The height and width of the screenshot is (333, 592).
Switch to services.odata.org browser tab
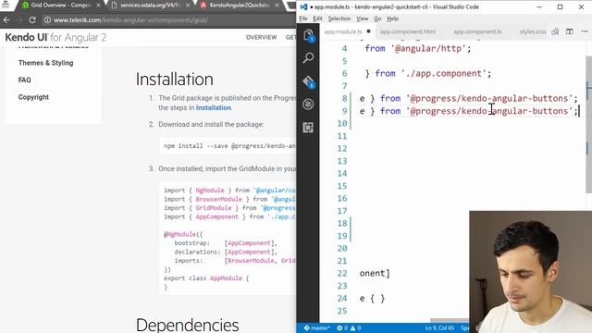pos(149,6)
